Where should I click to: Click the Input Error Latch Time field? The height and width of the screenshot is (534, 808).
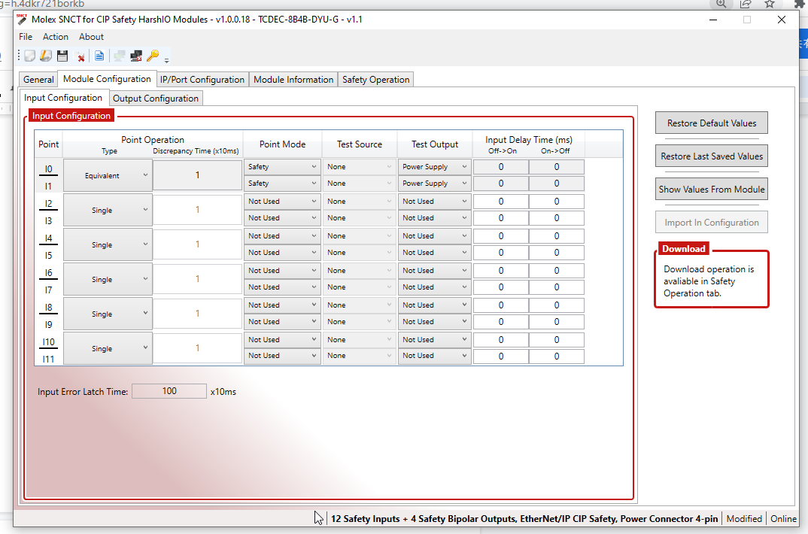click(x=169, y=391)
